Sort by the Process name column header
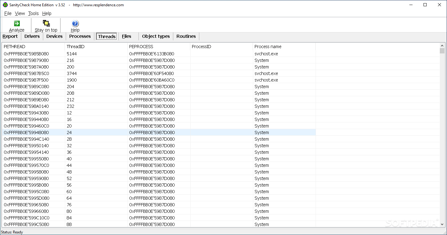The image size is (447, 235). [x=284, y=47]
